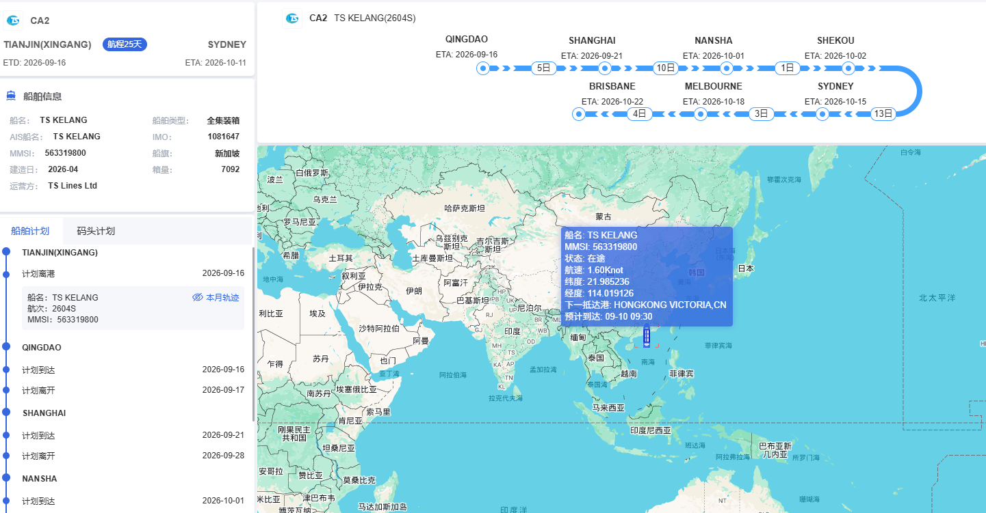Screen dimensions: 986x513
Task: Click the schedule panel vertical scrollbar
Action: [254, 335]
